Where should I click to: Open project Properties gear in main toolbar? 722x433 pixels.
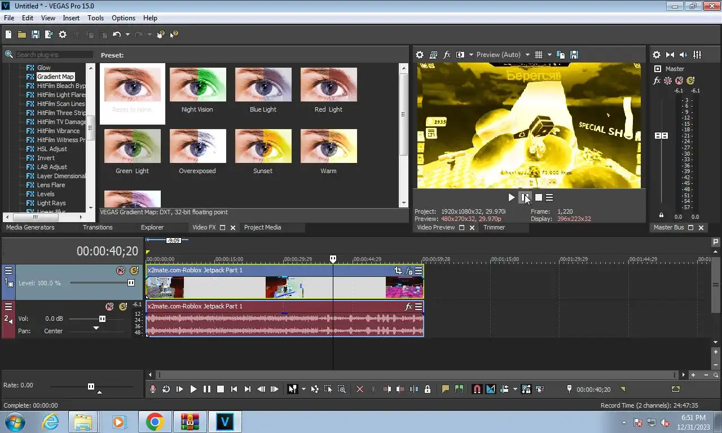pyautogui.click(x=63, y=34)
